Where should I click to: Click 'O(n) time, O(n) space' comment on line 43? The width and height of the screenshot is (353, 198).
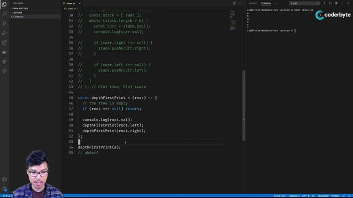click(122, 87)
